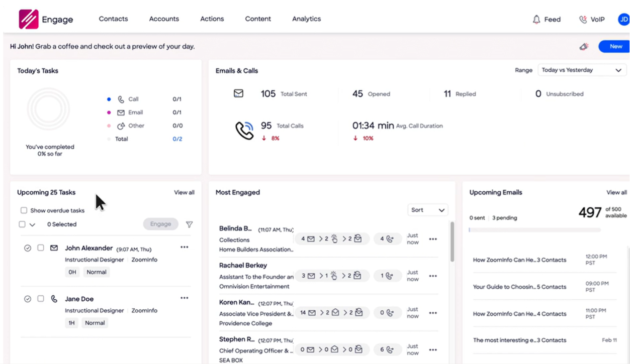The height and width of the screenshot is (364, 630).
Task: Click the call count pill for Belinda B.
Action: 387,239
